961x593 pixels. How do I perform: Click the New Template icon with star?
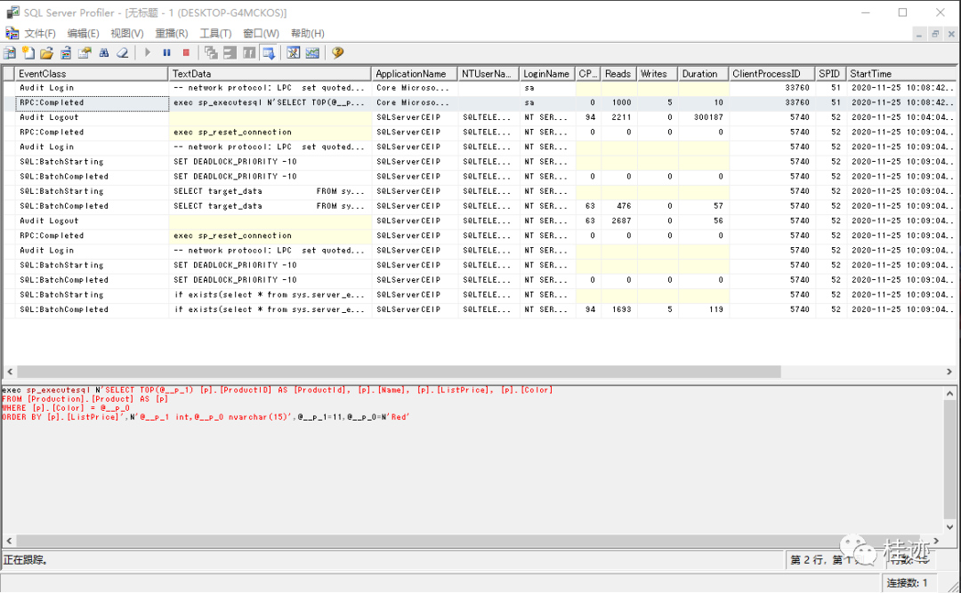point(28,52)
